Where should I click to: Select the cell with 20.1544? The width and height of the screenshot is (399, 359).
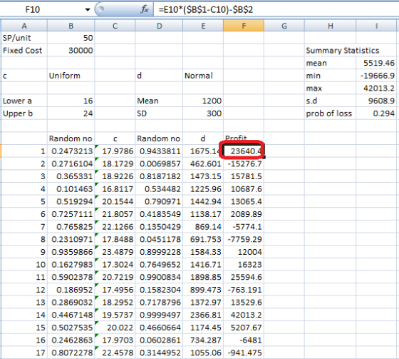(115, 201)
